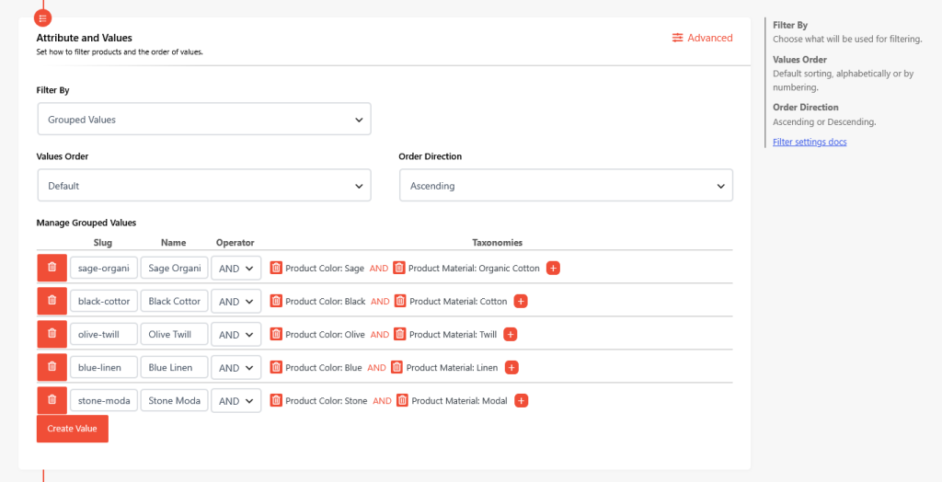Screen dimensions: 942x482
Task: Click the Attribute and Values section list icon
Action: (42, 18)
